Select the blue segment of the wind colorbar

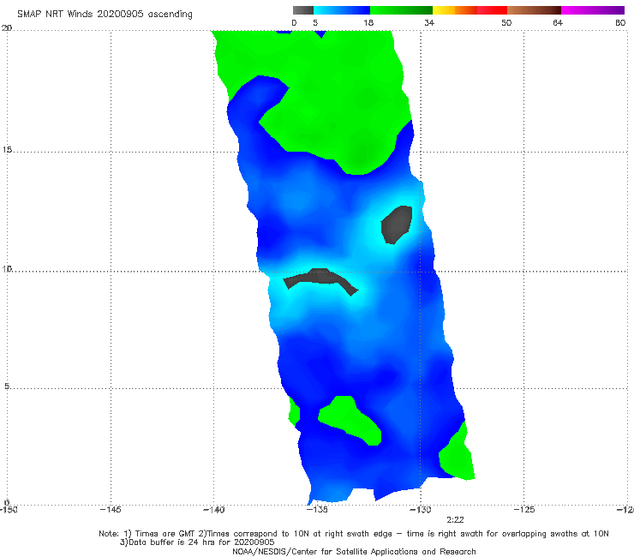point(342,10)
